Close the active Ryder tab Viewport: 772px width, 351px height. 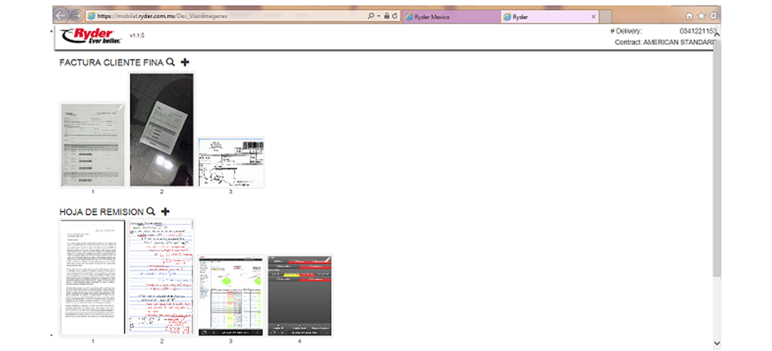pyautogui.click(x=593, y=17)
